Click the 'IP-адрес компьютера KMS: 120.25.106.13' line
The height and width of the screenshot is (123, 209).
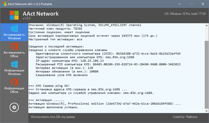click(70, 61)
